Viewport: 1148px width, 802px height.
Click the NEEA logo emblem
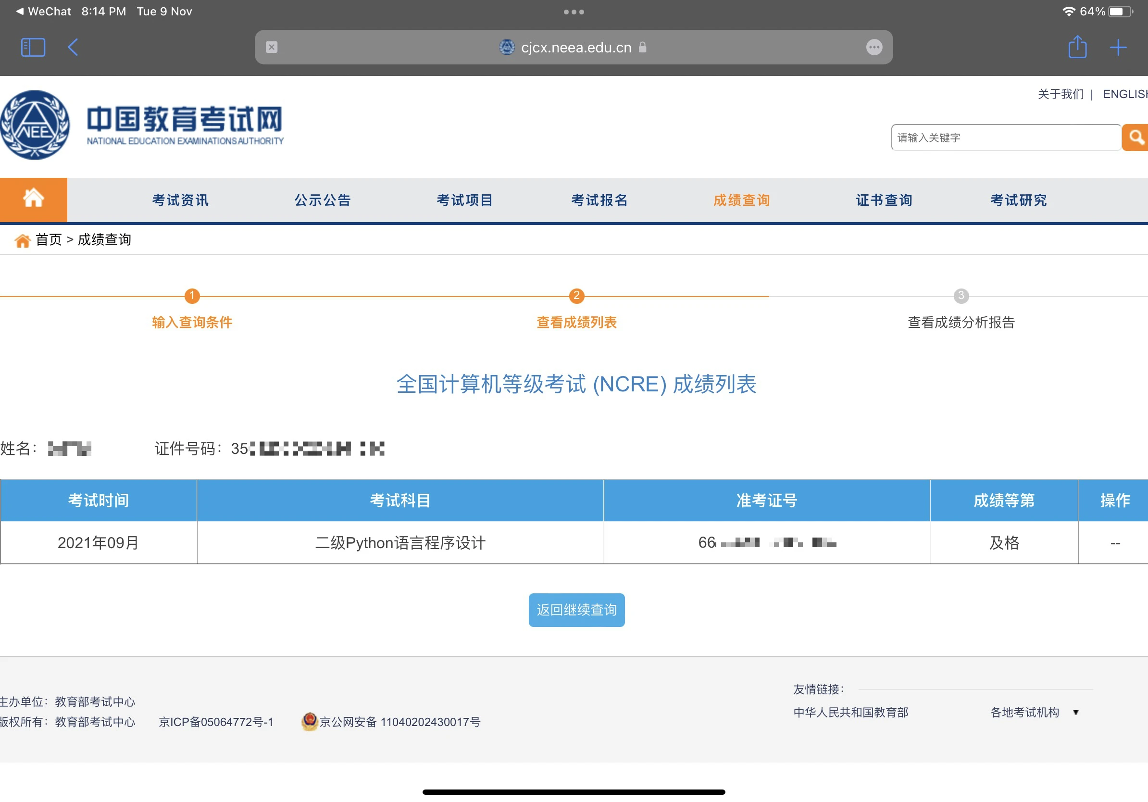(x=35, y=125)
